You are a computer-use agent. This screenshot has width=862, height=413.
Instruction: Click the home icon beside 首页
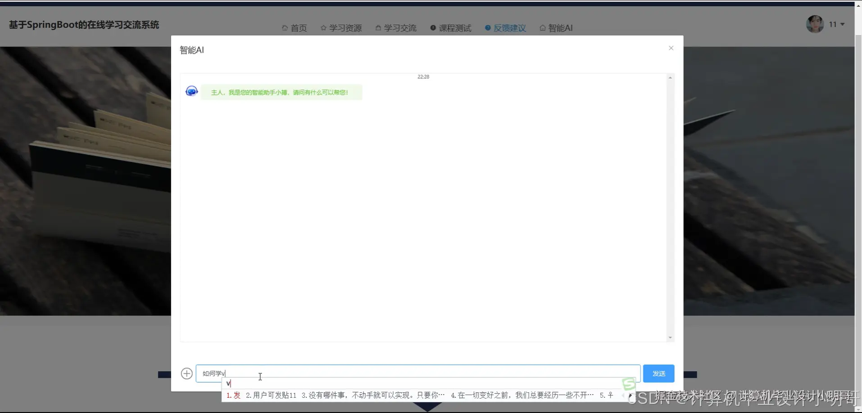pos(285,28)
